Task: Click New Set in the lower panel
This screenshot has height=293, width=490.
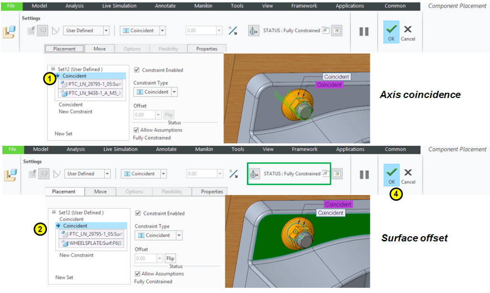Action: pos(64,277)
